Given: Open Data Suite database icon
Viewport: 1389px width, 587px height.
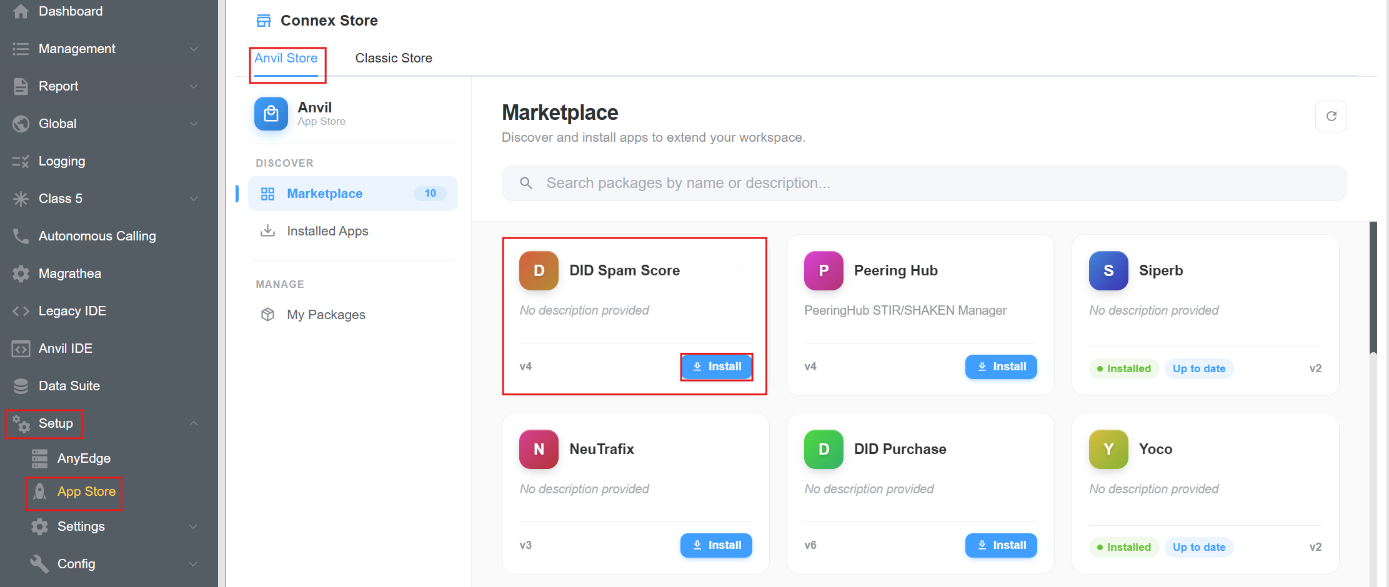Looking at the screenshot, I should (21, 386).
